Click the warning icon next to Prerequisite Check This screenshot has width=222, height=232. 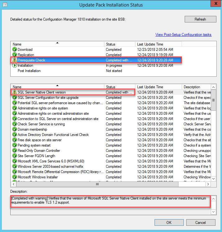click(14, 60)
